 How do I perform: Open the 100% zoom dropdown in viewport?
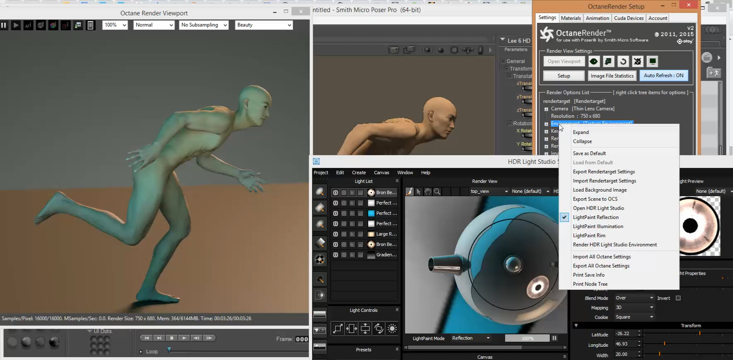[x=115, y=25]
